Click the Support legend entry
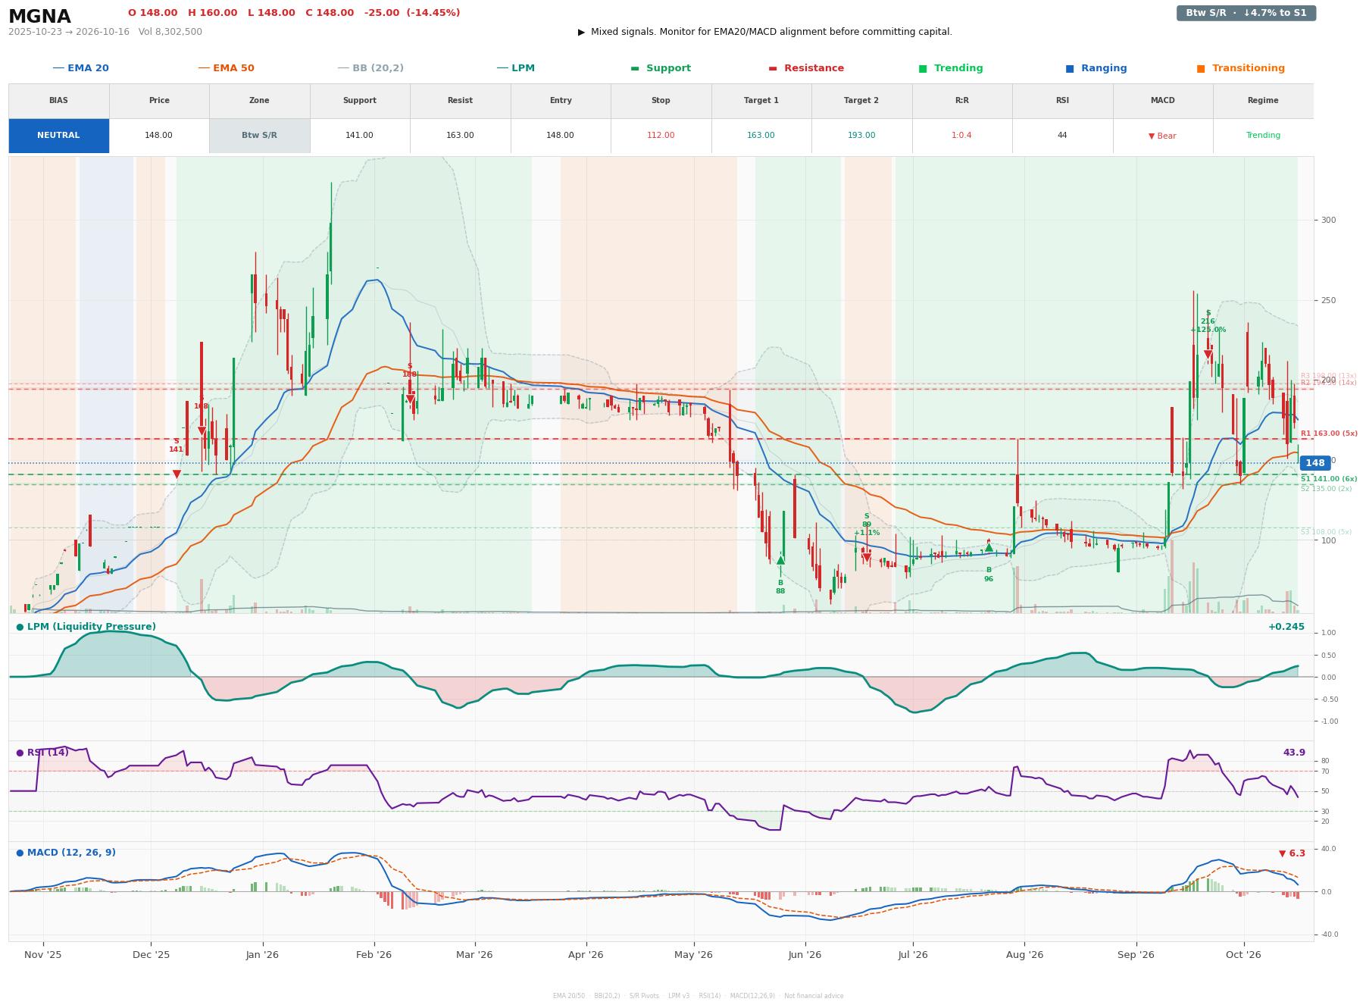Viewport: 1366px width, 1008px height. click(661, 68)
